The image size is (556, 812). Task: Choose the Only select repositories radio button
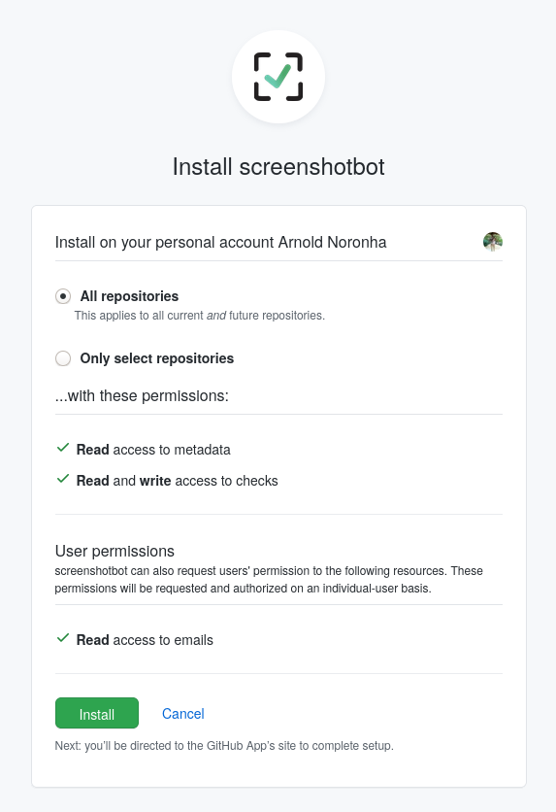tap(63, 358)
